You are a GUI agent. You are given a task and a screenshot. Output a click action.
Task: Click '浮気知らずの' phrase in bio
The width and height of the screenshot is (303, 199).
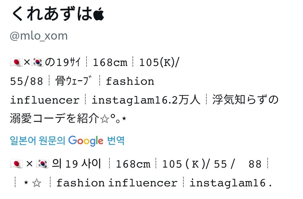[245, 100]
